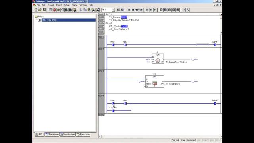254x143 pixels.
Task: Click the C1_Done = TRUE value
Action: point(124,26)
